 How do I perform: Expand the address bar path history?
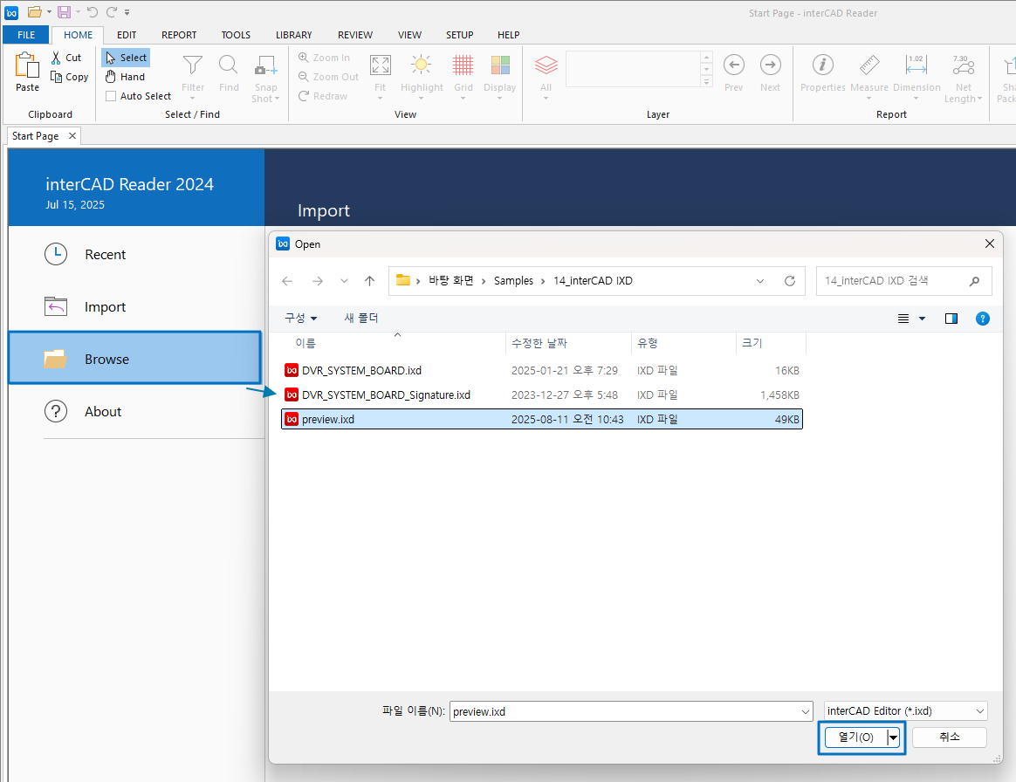click(760, 280)
